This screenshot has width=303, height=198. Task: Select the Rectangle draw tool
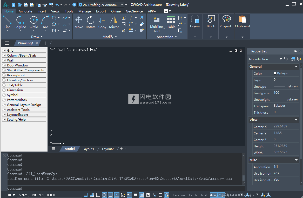click(x=54, y=18)
